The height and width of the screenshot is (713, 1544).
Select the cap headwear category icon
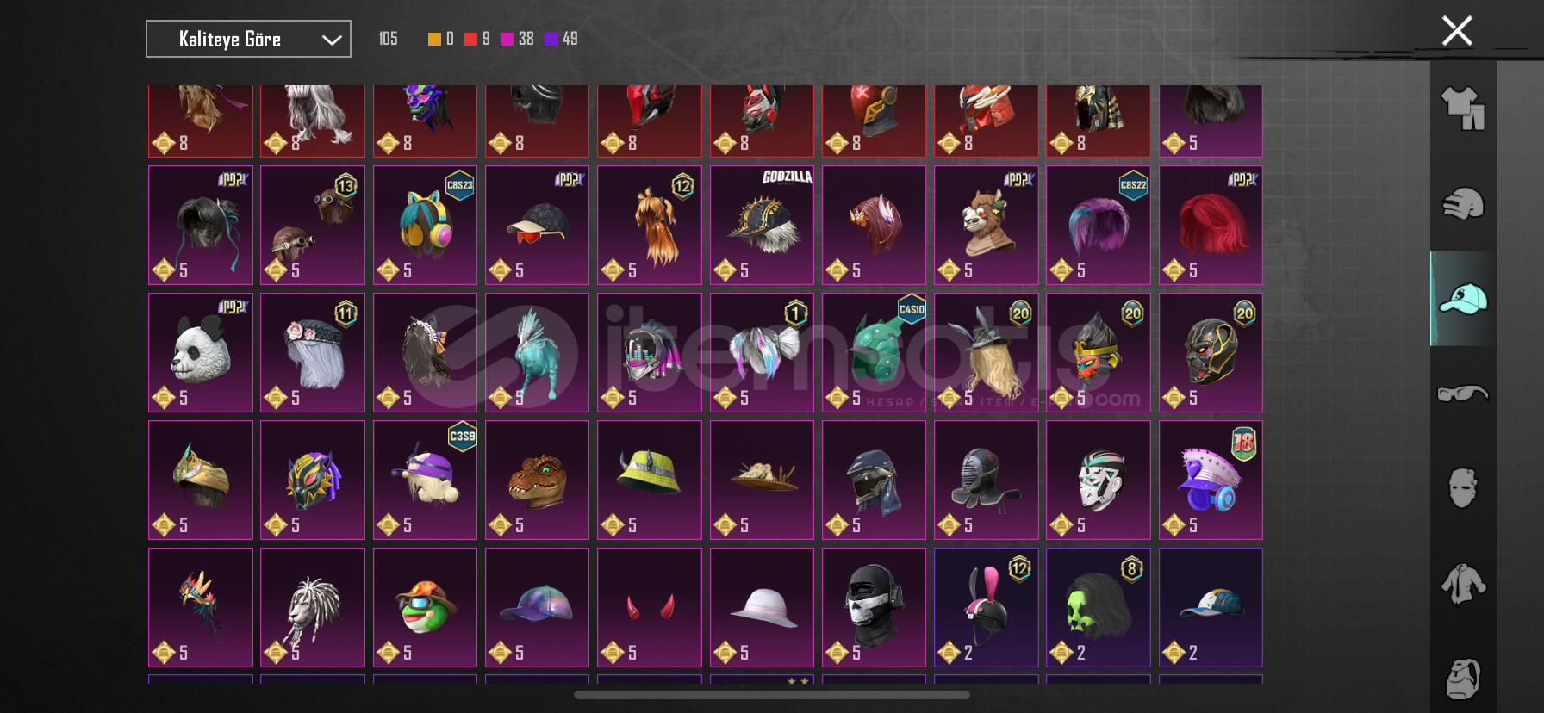pyautogui.click(x=1463, y=299)
